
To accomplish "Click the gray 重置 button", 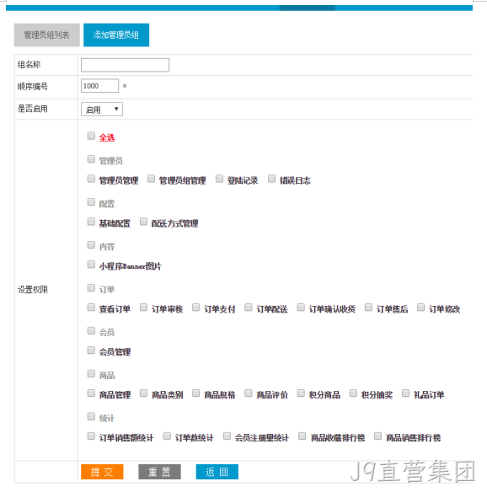I will pyautogui.click(x=159, y=472).
